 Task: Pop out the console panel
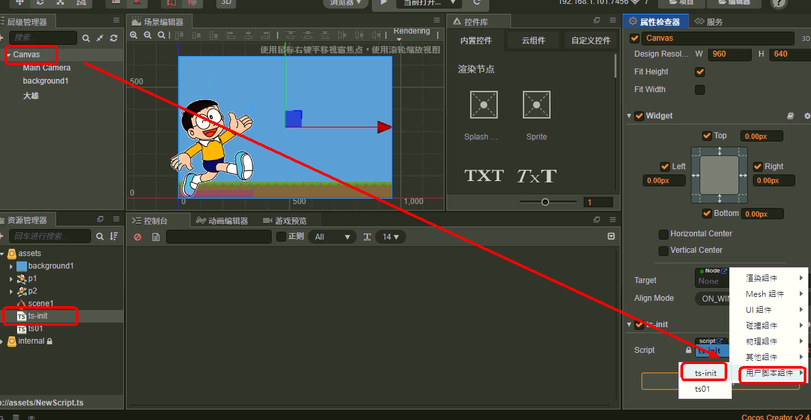tap(597, 220)
